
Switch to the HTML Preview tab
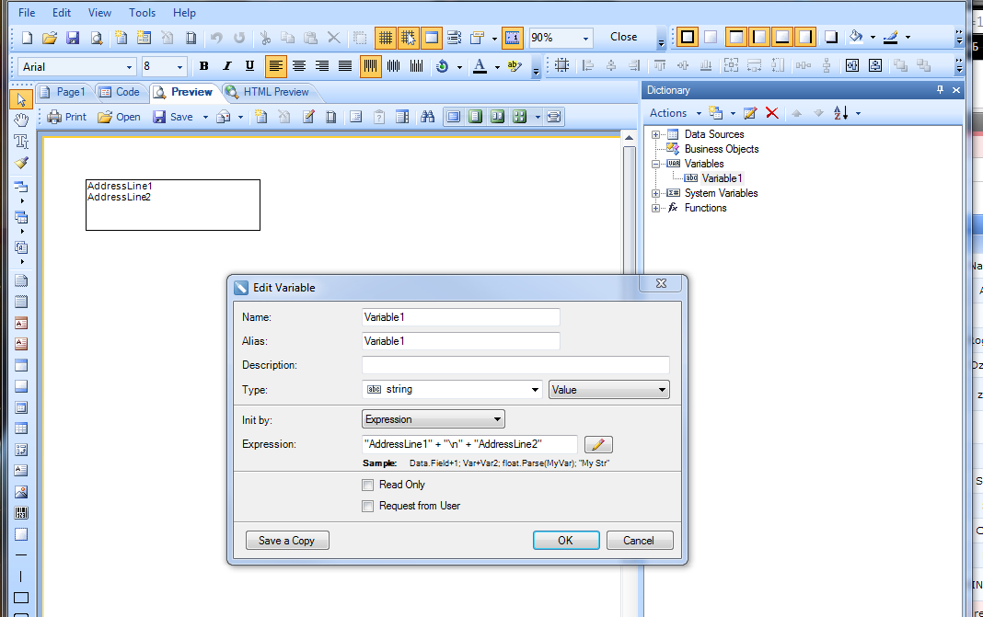tap(269, 92)
